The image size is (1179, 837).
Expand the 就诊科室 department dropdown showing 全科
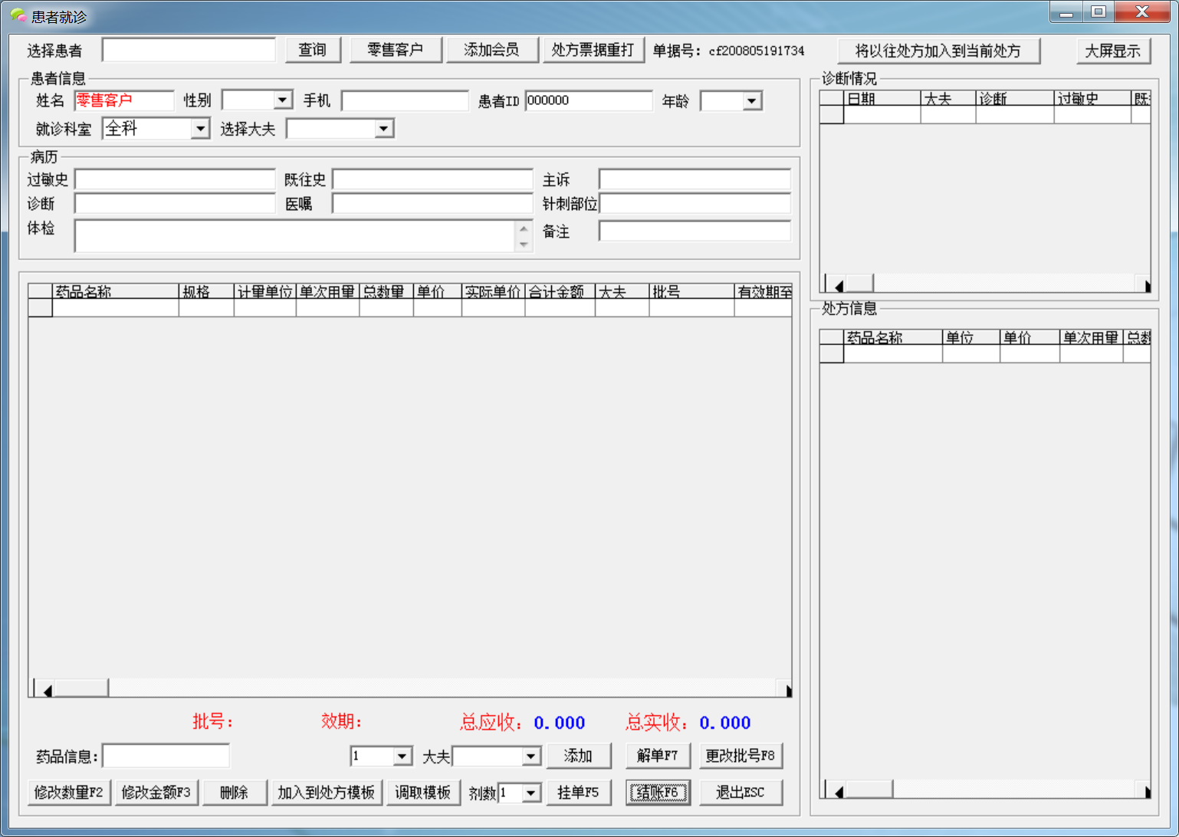[x=199, y=128]
